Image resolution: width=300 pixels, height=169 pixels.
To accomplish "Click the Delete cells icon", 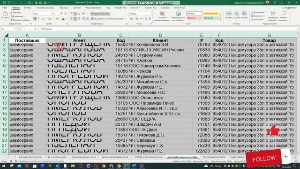I will pos(237,14).
